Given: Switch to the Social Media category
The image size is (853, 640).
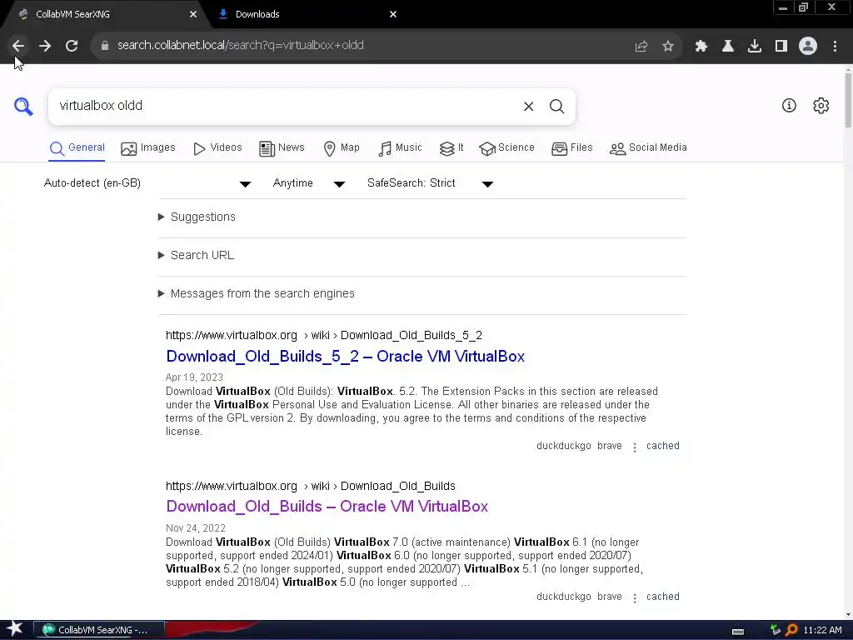Looking at the screenshot, I should [x=648, y=148].
